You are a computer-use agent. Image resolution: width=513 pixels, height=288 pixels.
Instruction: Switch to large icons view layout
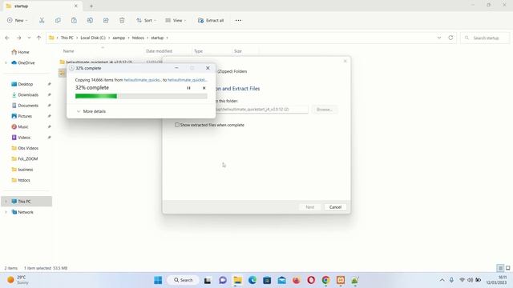pos(507,268)
